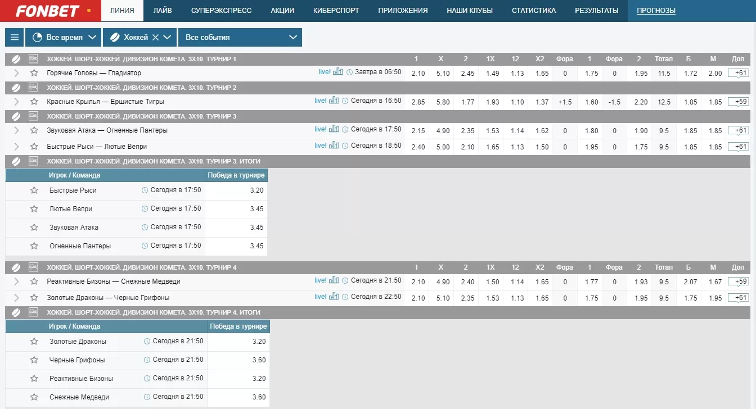Open the hamburger menu button
This screenshot has width=756, height=409.
point(15,38)
